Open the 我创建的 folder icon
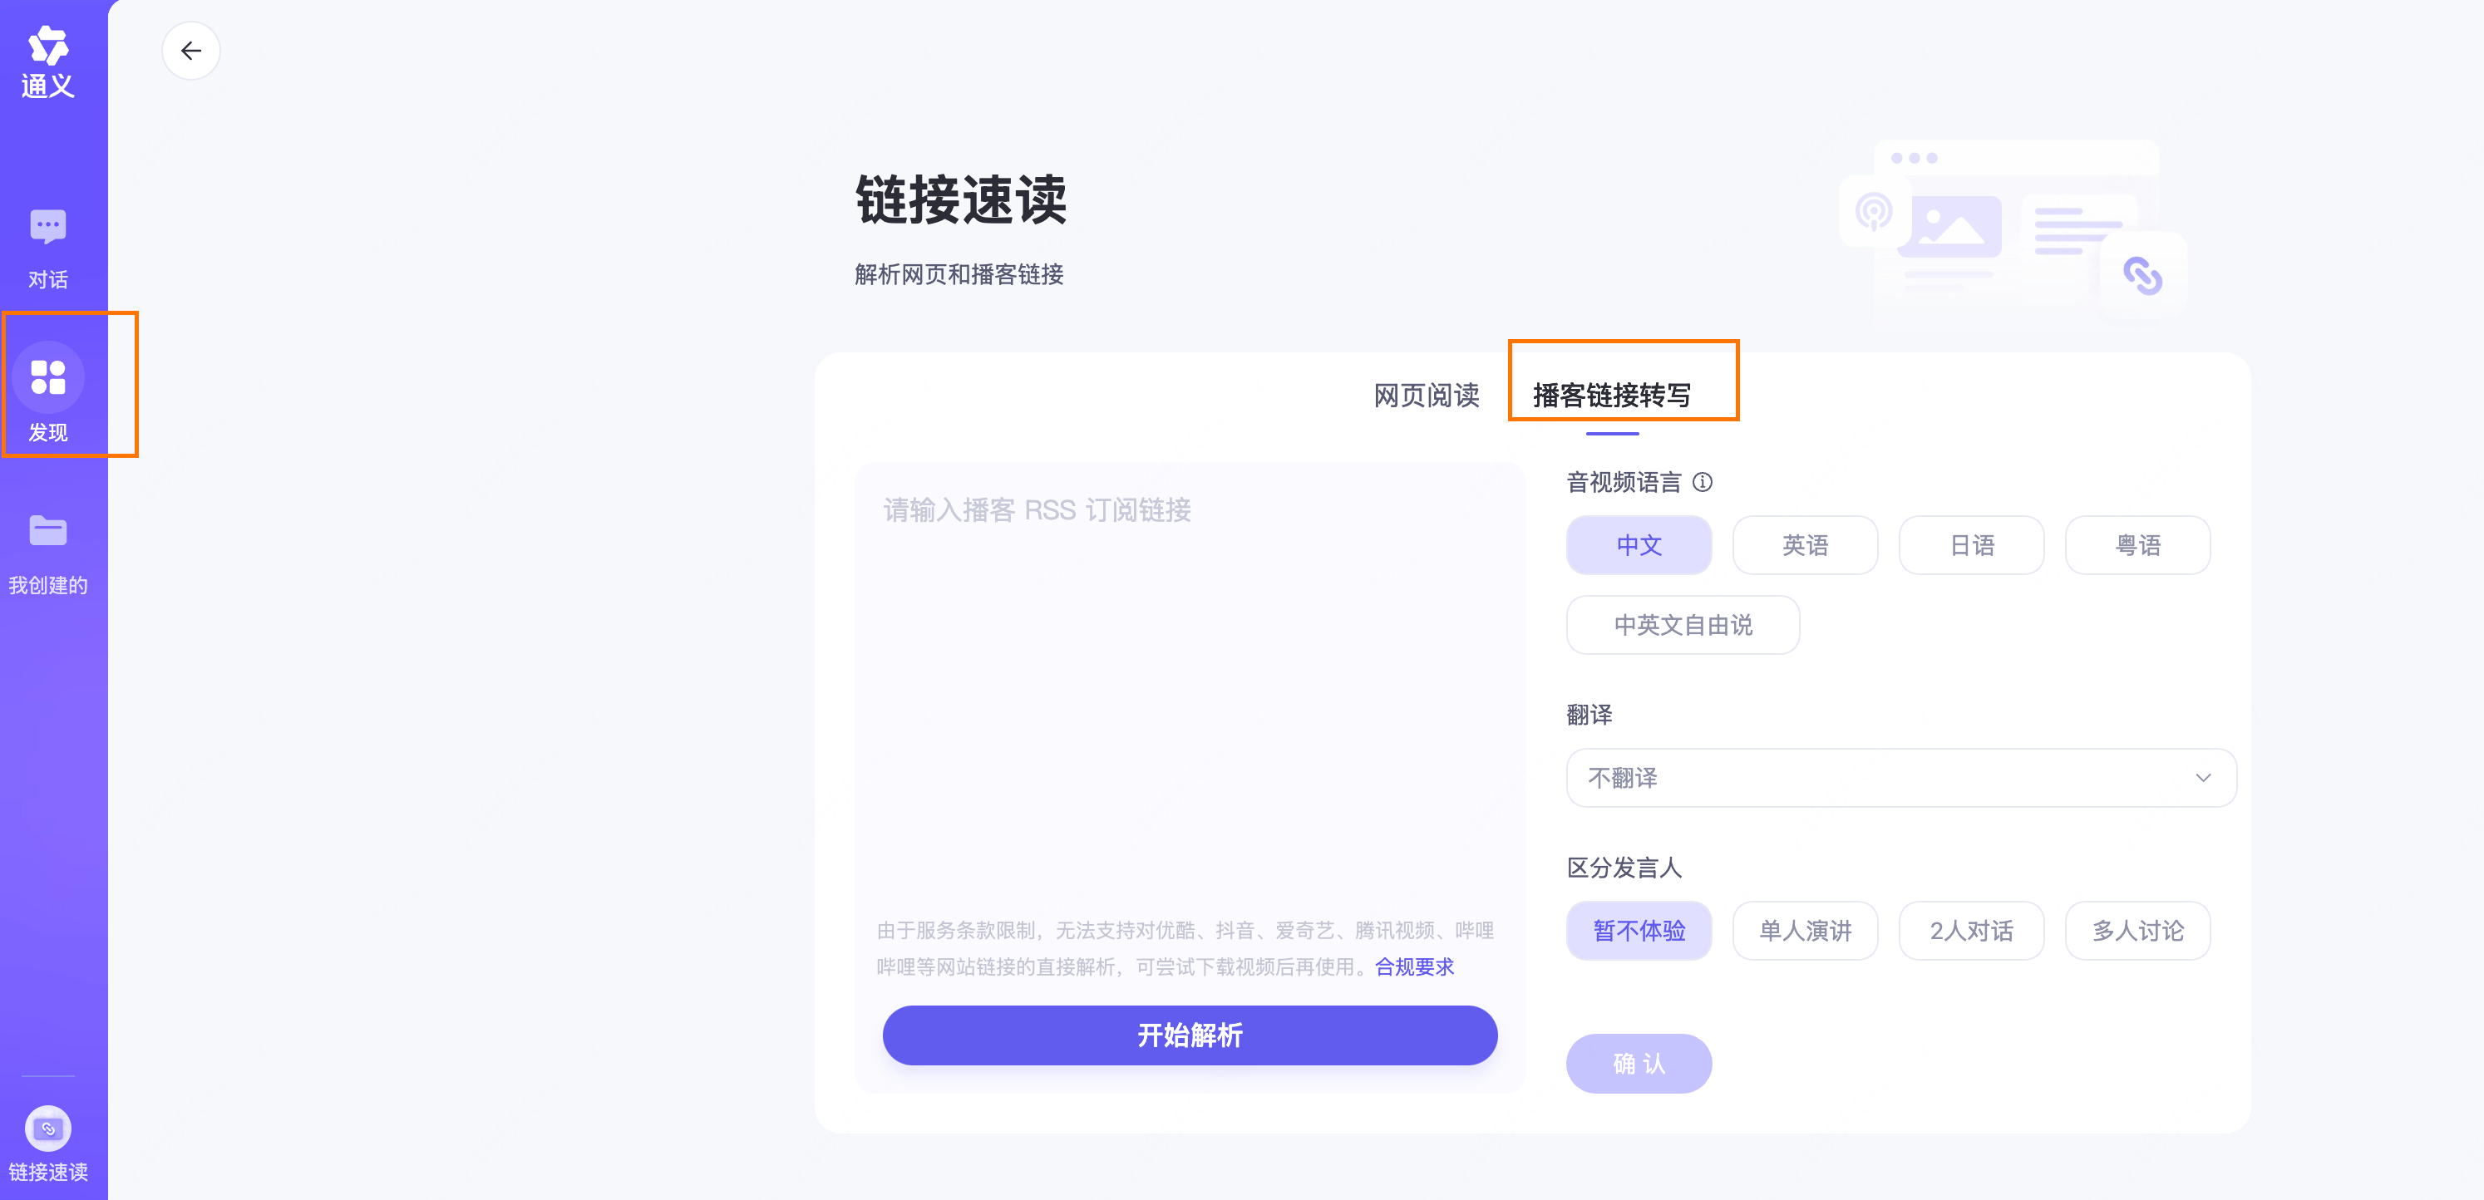This screenshot has width=2484, height=1200. click(47, 531)
